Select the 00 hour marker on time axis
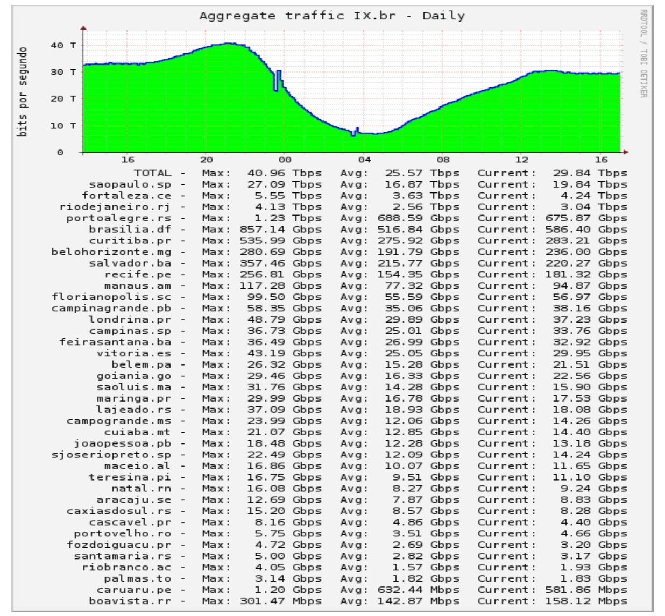The height and width of the screenshot is (616, 665). (285, 160)
